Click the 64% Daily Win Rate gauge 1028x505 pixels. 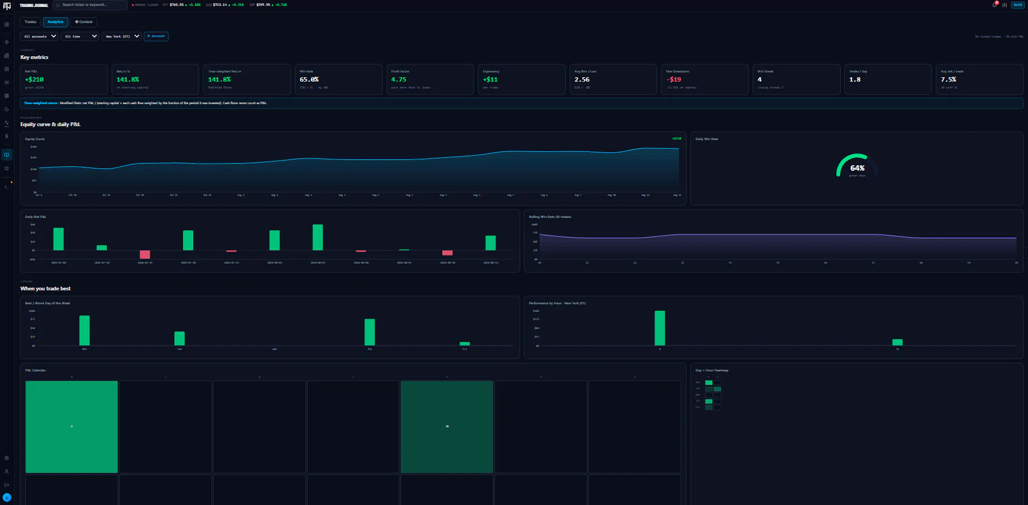(x=857, y=166)
